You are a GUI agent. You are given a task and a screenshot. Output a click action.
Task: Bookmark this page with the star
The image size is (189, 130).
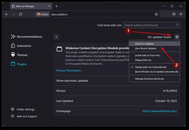156,14
